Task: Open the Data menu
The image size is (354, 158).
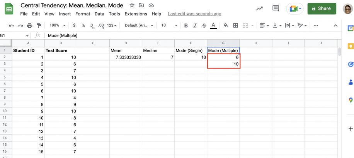Action: tap(99, 14)
